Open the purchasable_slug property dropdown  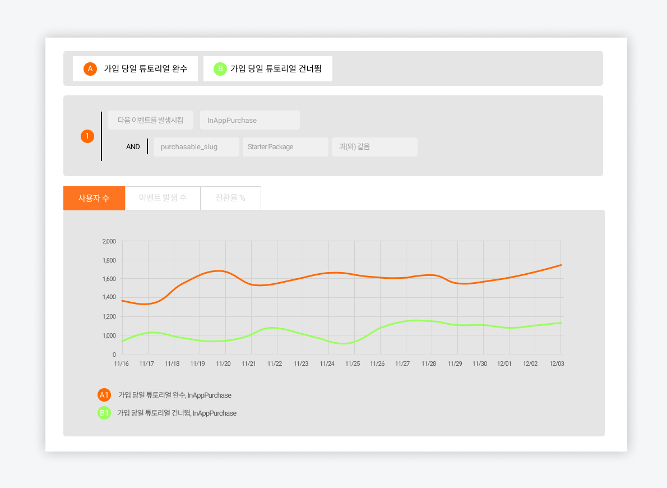click(196, 147)
